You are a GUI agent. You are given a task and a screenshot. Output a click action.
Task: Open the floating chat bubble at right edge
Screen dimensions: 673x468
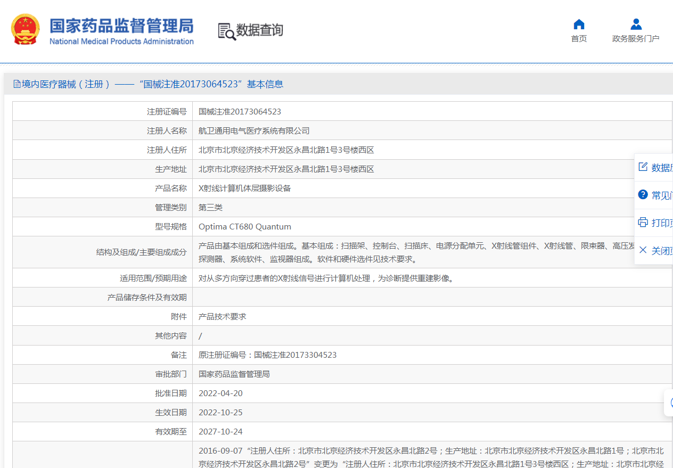point(669,403)
